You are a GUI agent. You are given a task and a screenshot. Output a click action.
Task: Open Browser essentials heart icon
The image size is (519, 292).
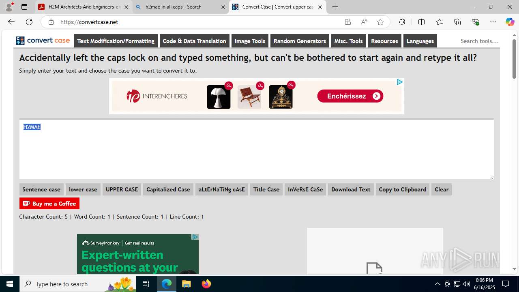tap(476, 22)
